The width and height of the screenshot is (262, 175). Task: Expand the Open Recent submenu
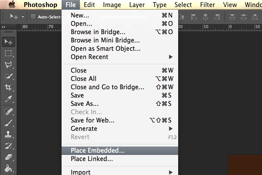pyautogui.click(x=120, y=57)
